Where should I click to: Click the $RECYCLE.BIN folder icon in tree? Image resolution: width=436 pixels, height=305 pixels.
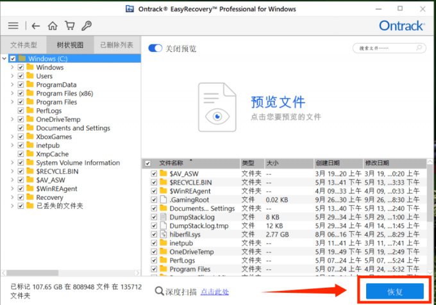30,172
